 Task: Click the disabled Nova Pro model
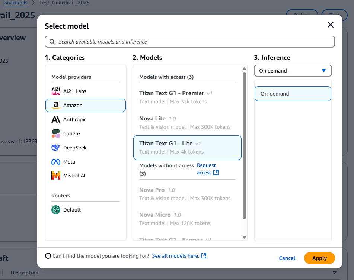tap(187, 194)
